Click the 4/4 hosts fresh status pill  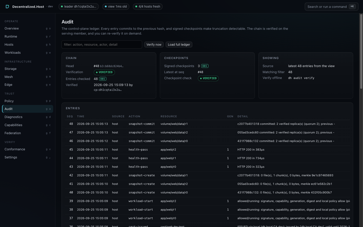click(148, 7)
